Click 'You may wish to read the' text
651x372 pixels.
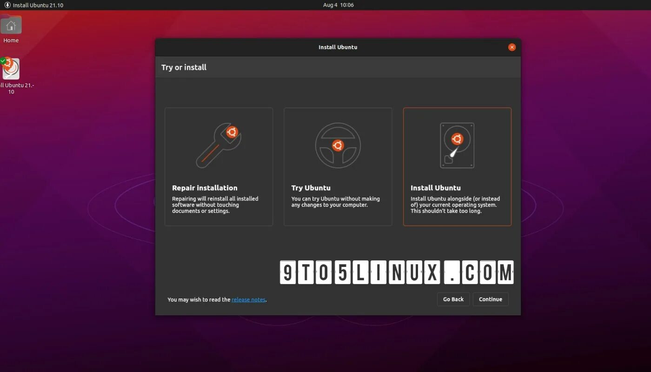point(199,300)
